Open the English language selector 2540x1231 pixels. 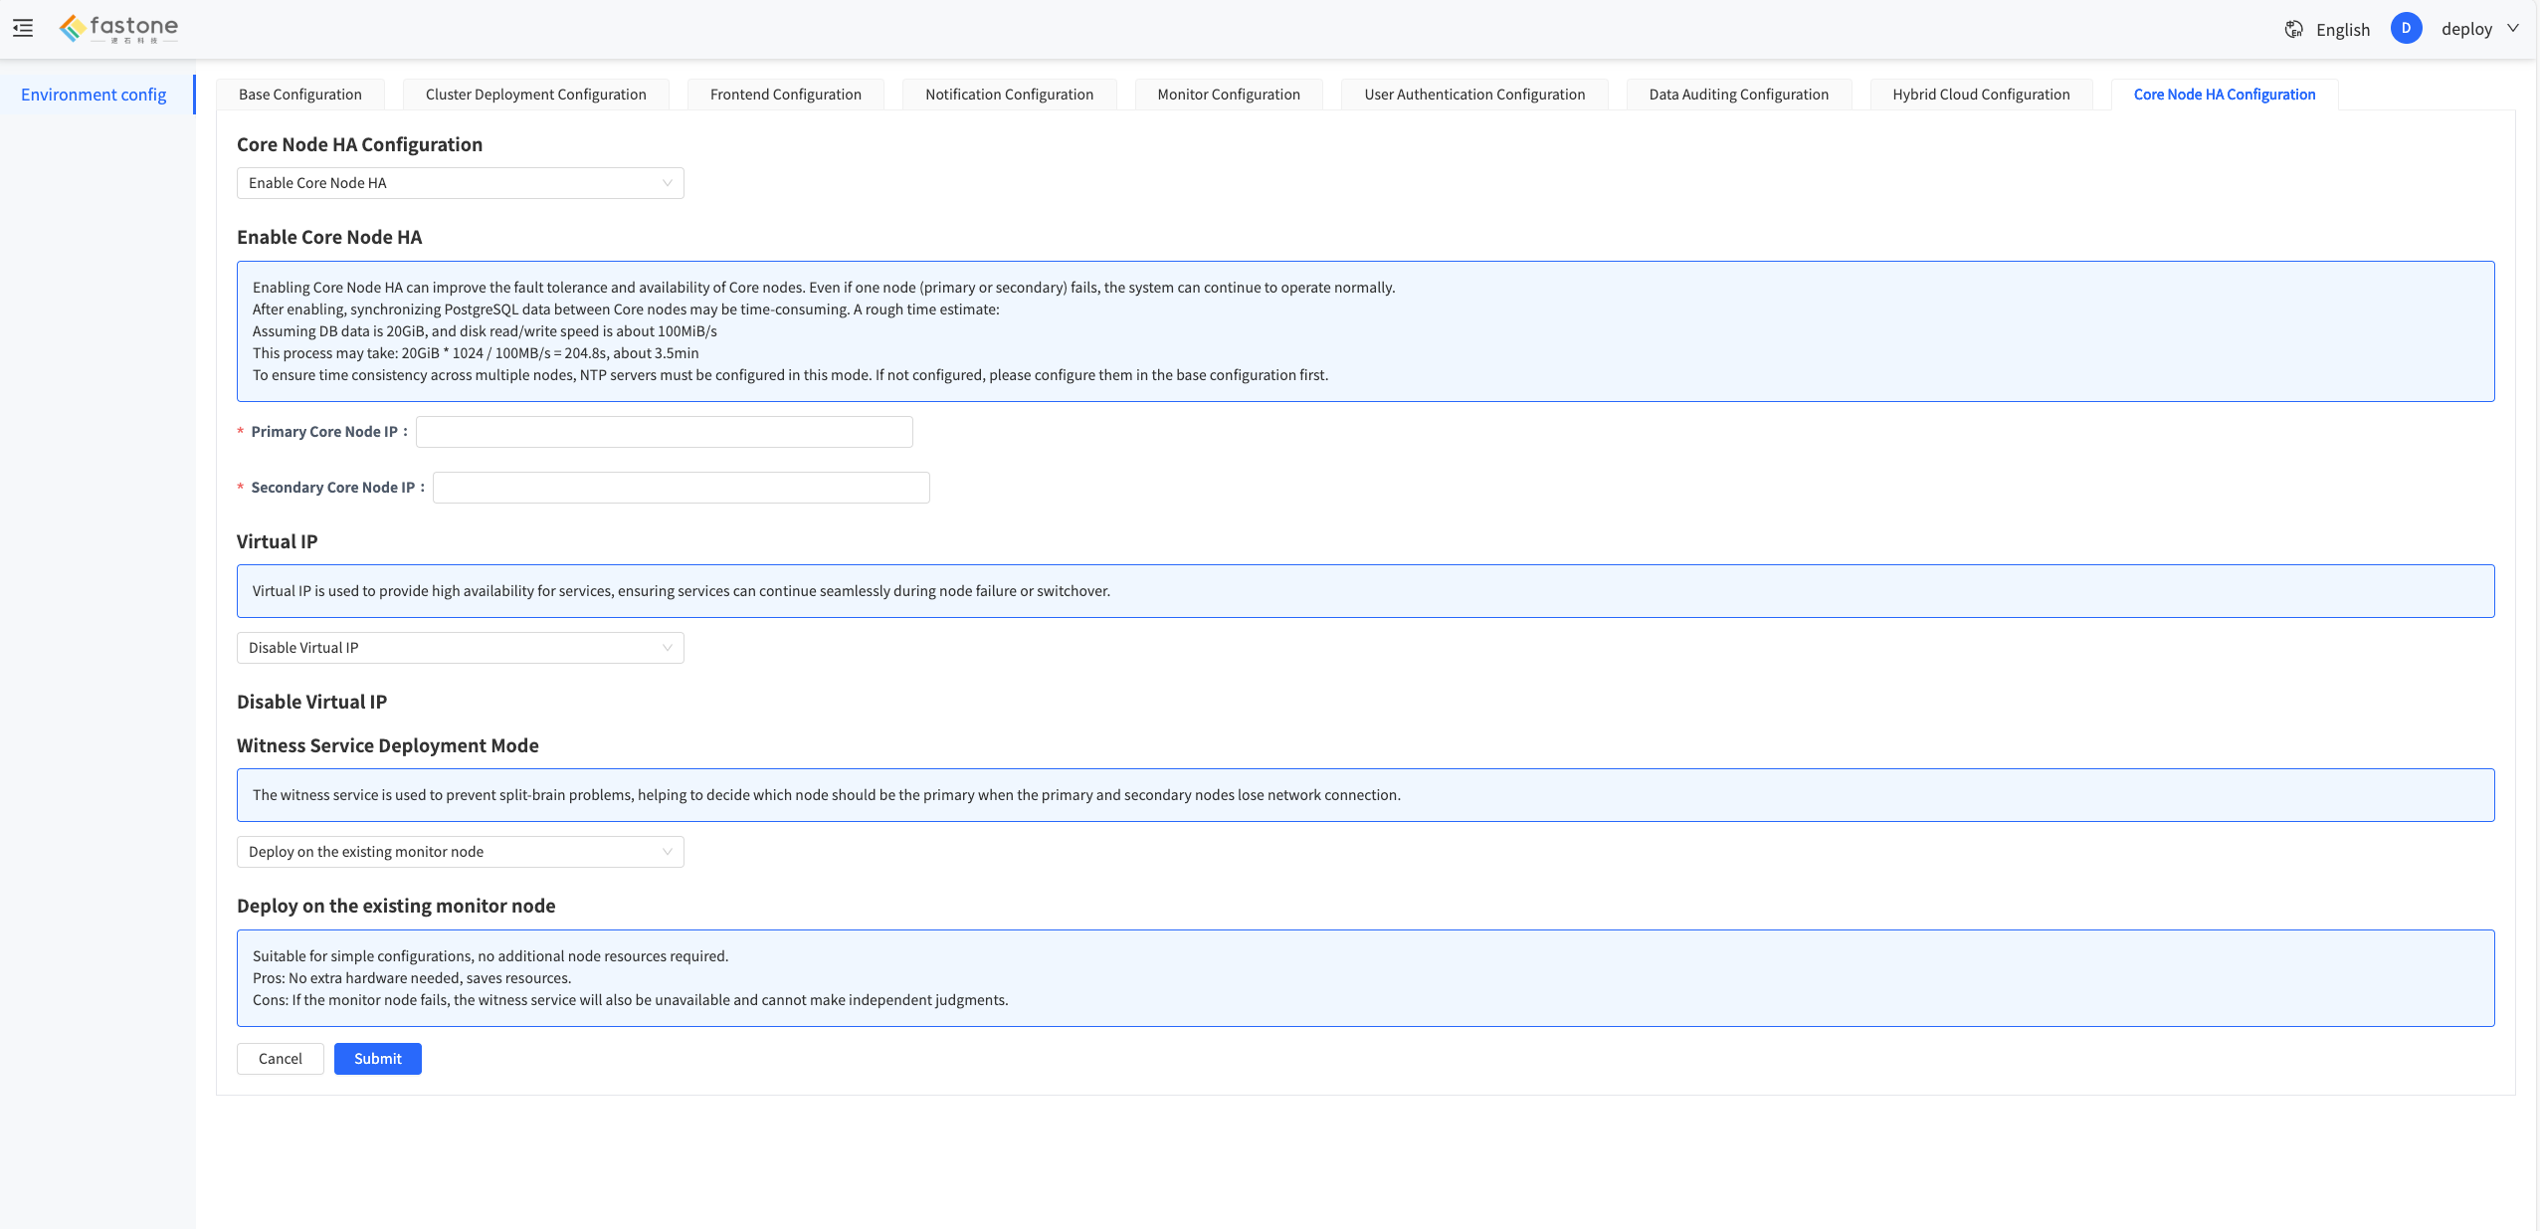pyautogui.click(x=2342, y=30)
